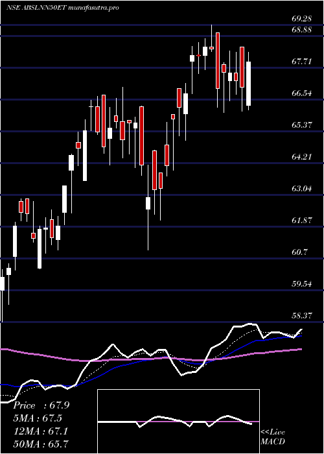324x454 pixels.
Task: Select the 66.54 price axis label
Action: 302,93
